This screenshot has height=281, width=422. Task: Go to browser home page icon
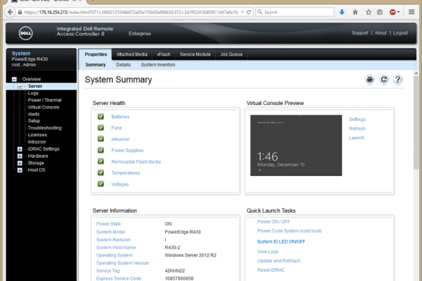tap(355, 12)
